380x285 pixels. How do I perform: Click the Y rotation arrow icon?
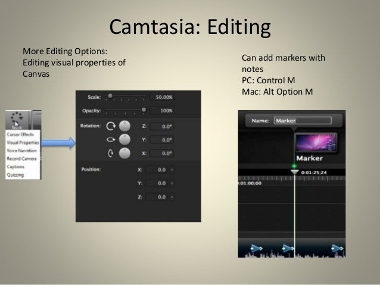111,140
